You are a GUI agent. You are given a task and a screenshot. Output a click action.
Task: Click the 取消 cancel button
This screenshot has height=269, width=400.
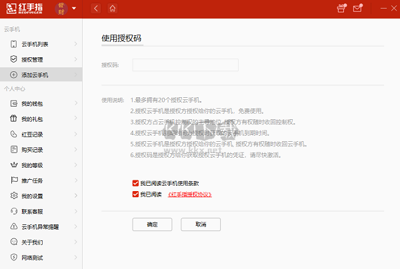pyautogui.click(x=201, y=224)
